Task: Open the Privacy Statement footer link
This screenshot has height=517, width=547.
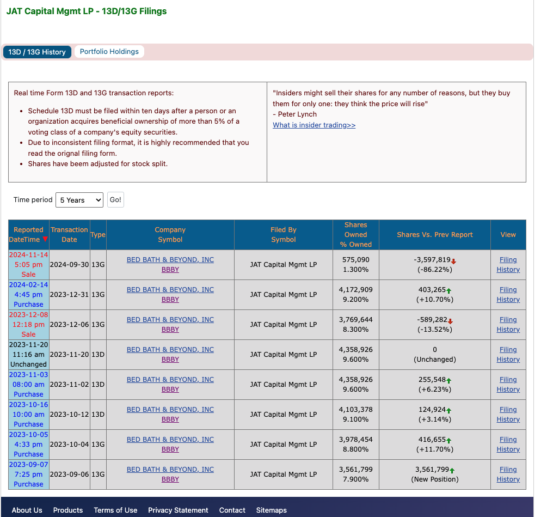Action: (178, 510)
